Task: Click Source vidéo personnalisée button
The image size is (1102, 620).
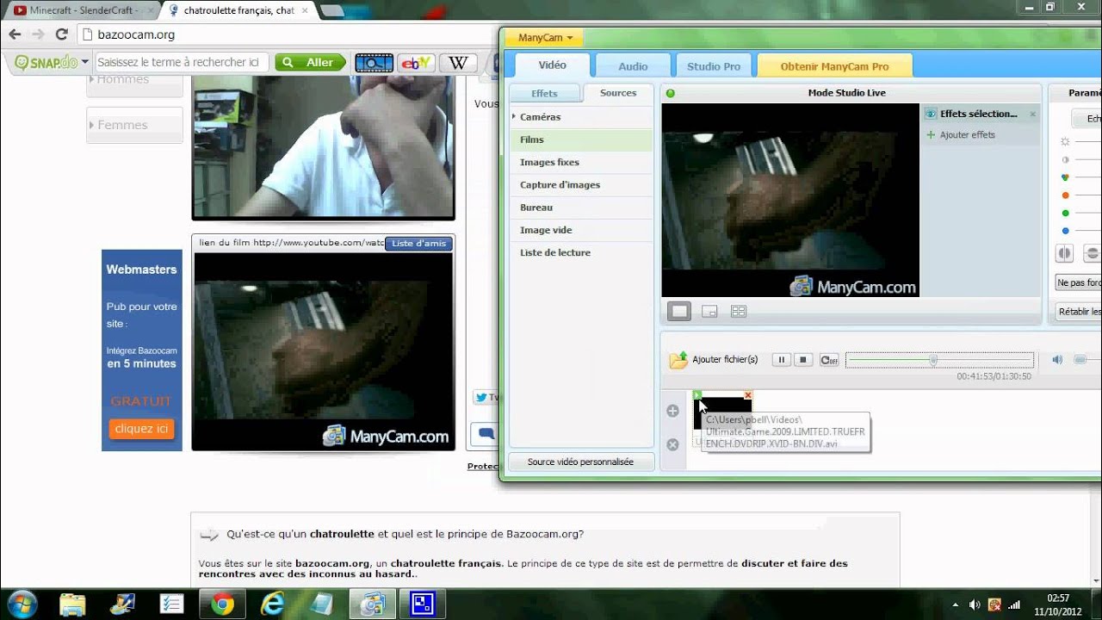Action: coord(580,462)
